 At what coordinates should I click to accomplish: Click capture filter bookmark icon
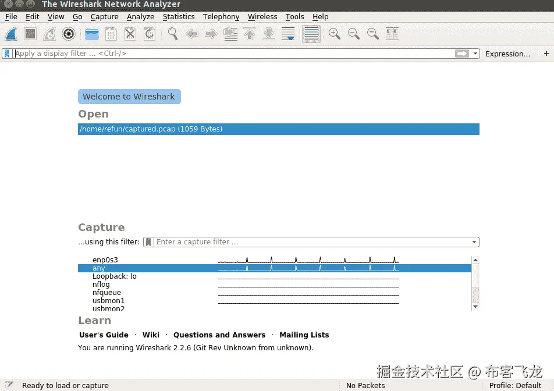point(149,242)
